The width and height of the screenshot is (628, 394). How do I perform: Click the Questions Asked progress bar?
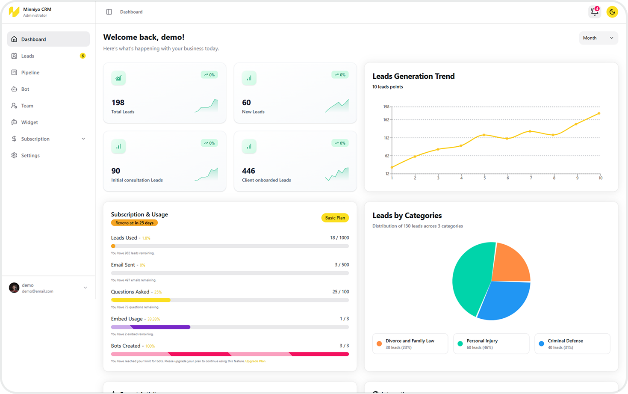230,300
